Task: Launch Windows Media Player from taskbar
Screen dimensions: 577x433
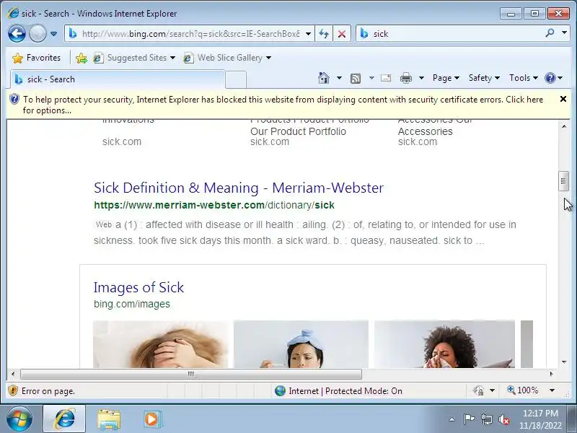Action: (x=151, y=419)
